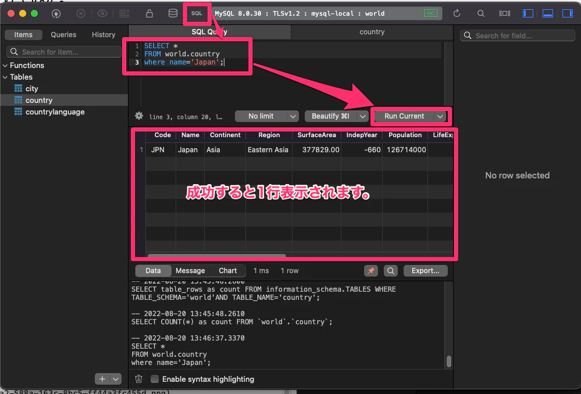
Task: Select the -660 IndepYear cell
Action: [362, 150]
